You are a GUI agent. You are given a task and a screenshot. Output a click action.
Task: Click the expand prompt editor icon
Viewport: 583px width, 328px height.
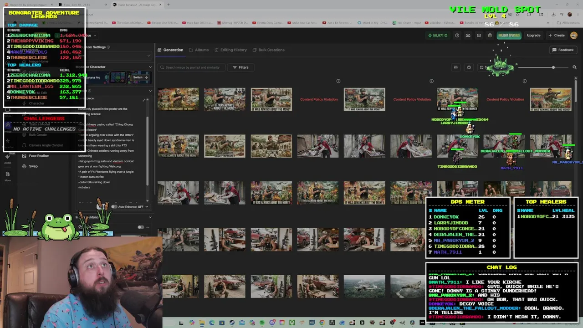coord(144,100)
